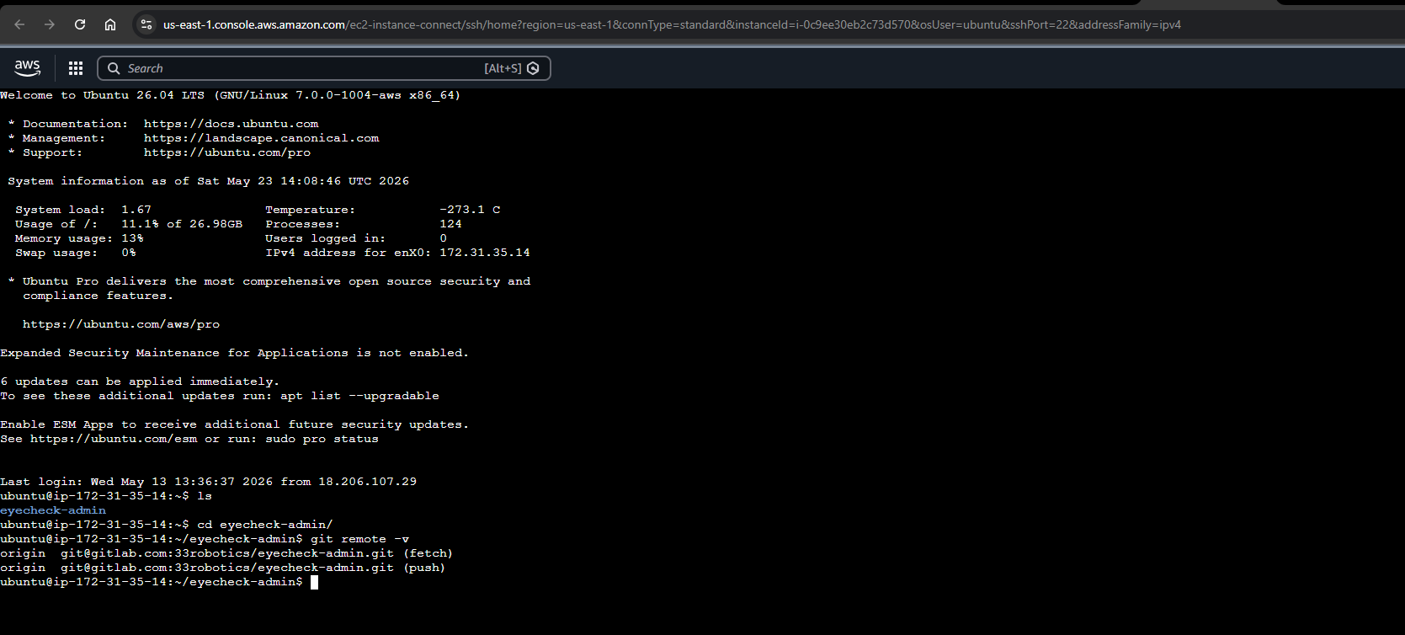Open the browser home page icon
The height and width of the screenshot is (635, 1405).
(110, 24)
